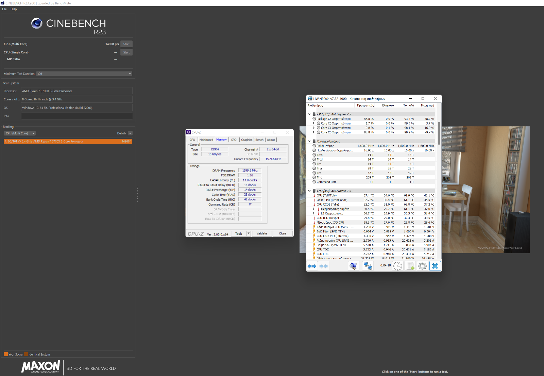Click the expand-columns double arrow icon in HWiNFO
544x376 pixels.
[x=312, y=266]
